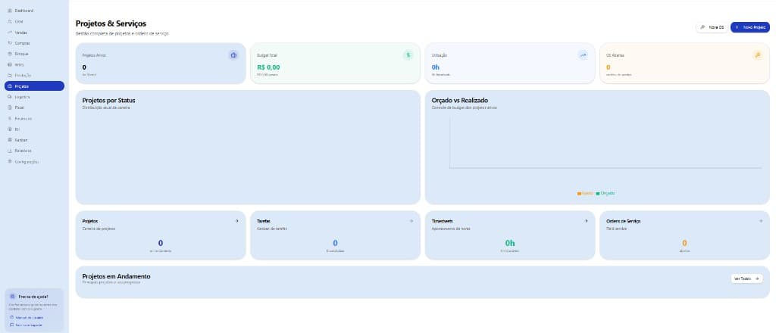Select the active Projetos sidebar item
This screenshot has height=333, width=776.
point(34,86)
